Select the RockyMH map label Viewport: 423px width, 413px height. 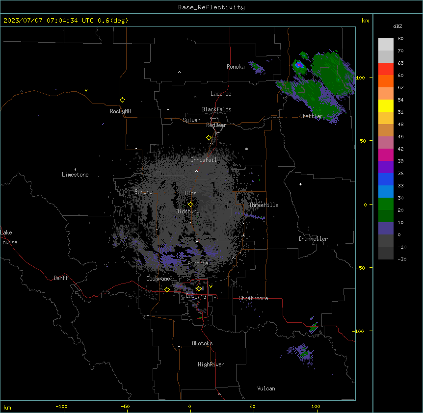(x=120, y=111)
